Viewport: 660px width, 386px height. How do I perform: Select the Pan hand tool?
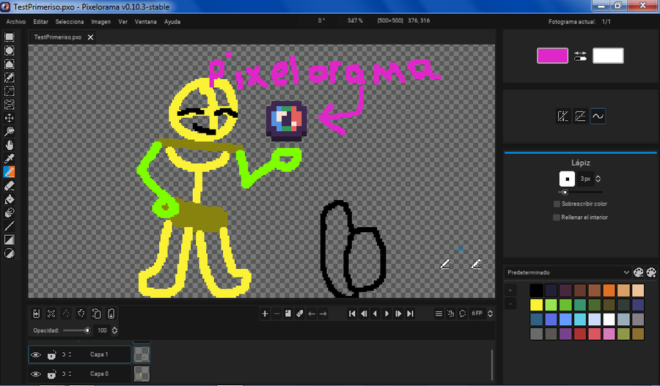[x=10, y=145]
